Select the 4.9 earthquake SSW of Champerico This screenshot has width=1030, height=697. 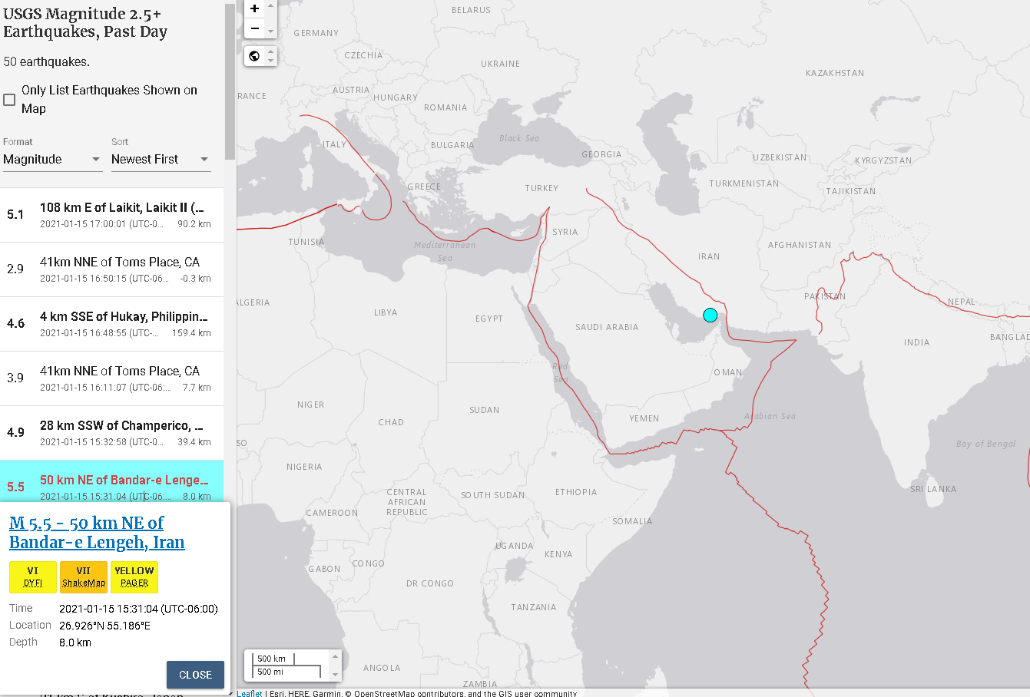click(111, 433)
